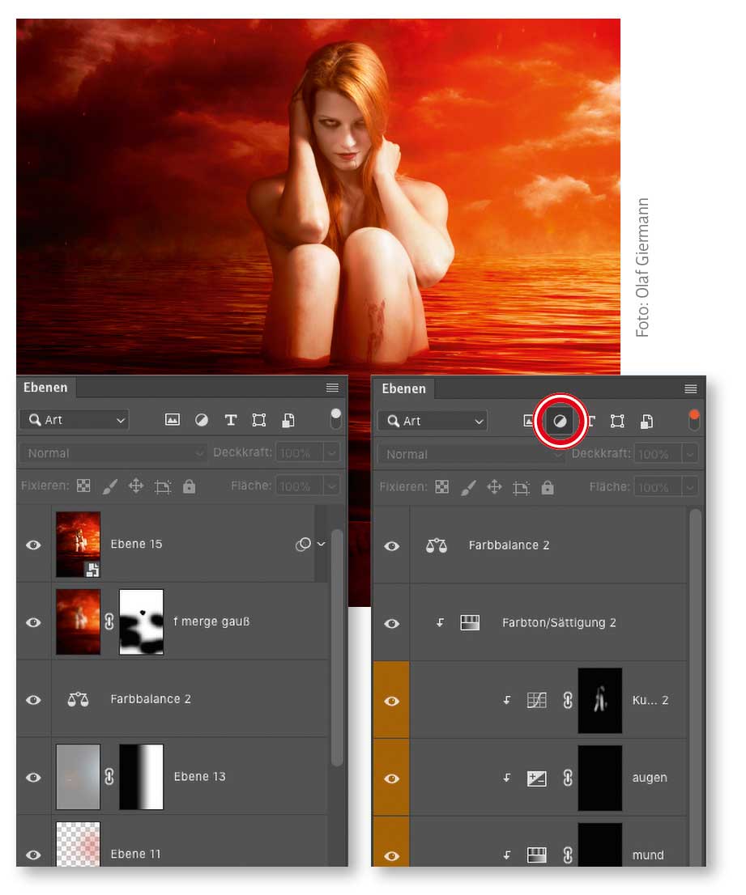The height and width of the screenshot is (895, 746).
Task: Click left panel layer list scrollbar
Action: click(x=337, y=648)
